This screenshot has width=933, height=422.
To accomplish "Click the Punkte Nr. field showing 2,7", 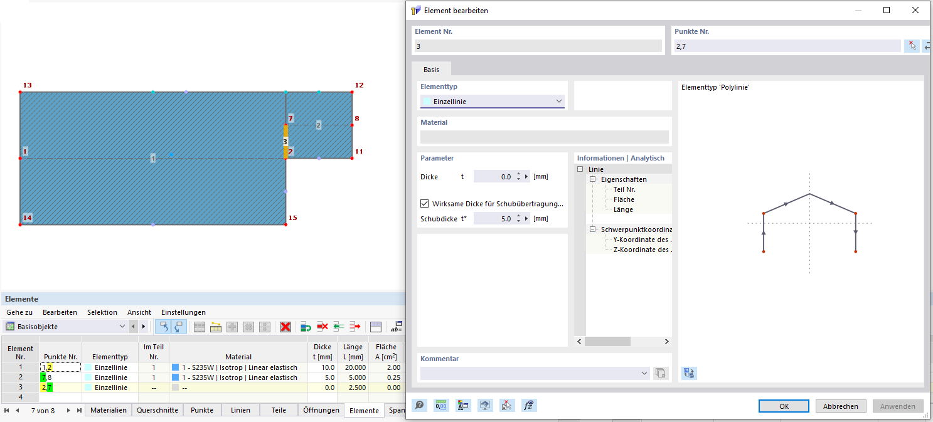I will (x=786, y=46).
